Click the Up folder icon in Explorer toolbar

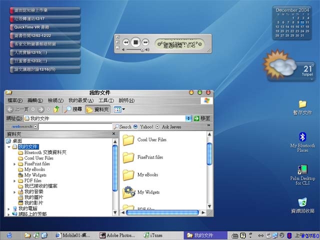[x=56, y=109]
